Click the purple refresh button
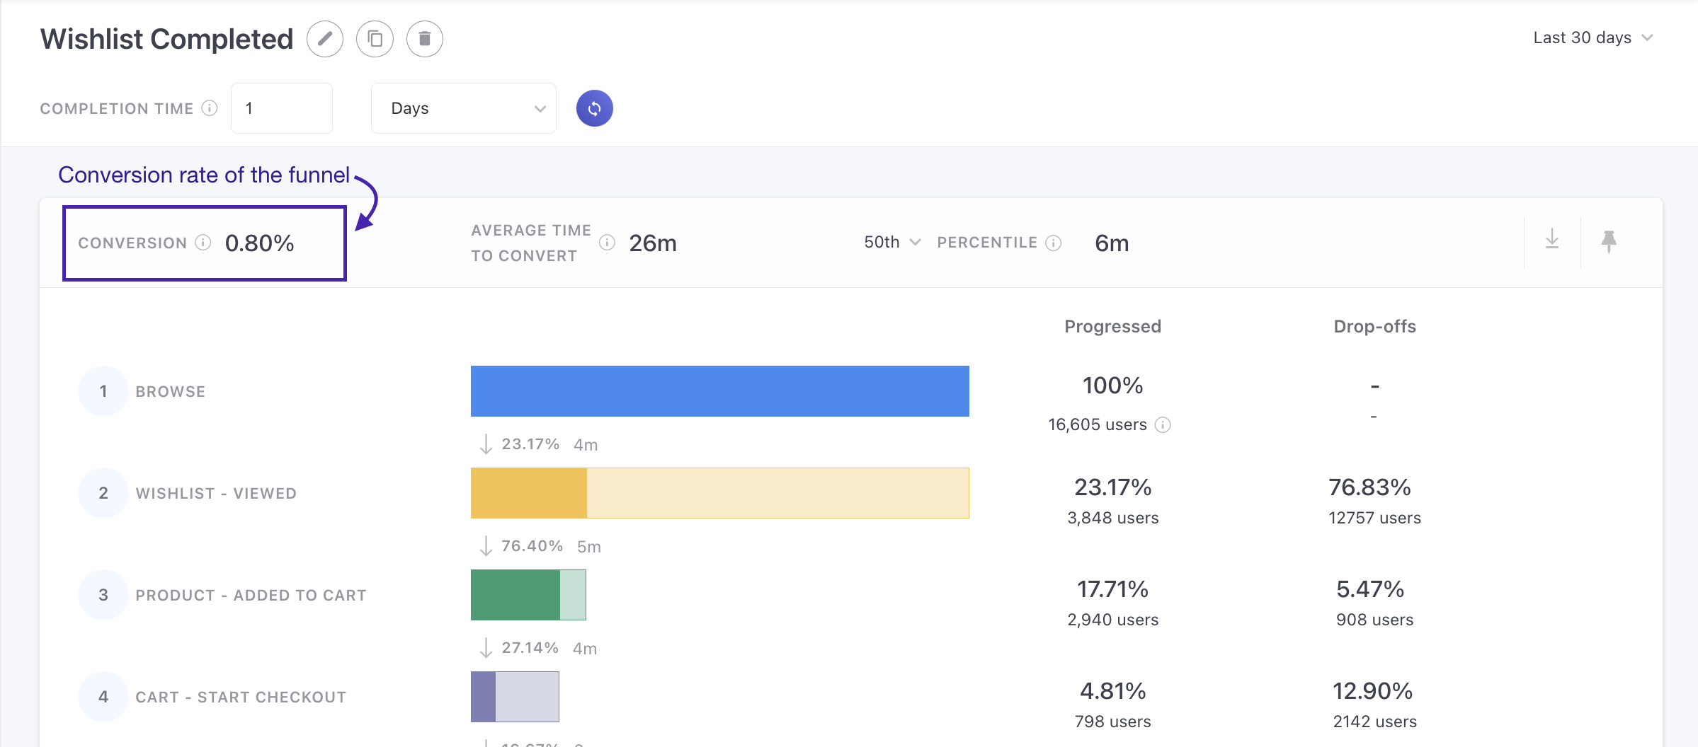 (x=595, y=108)
